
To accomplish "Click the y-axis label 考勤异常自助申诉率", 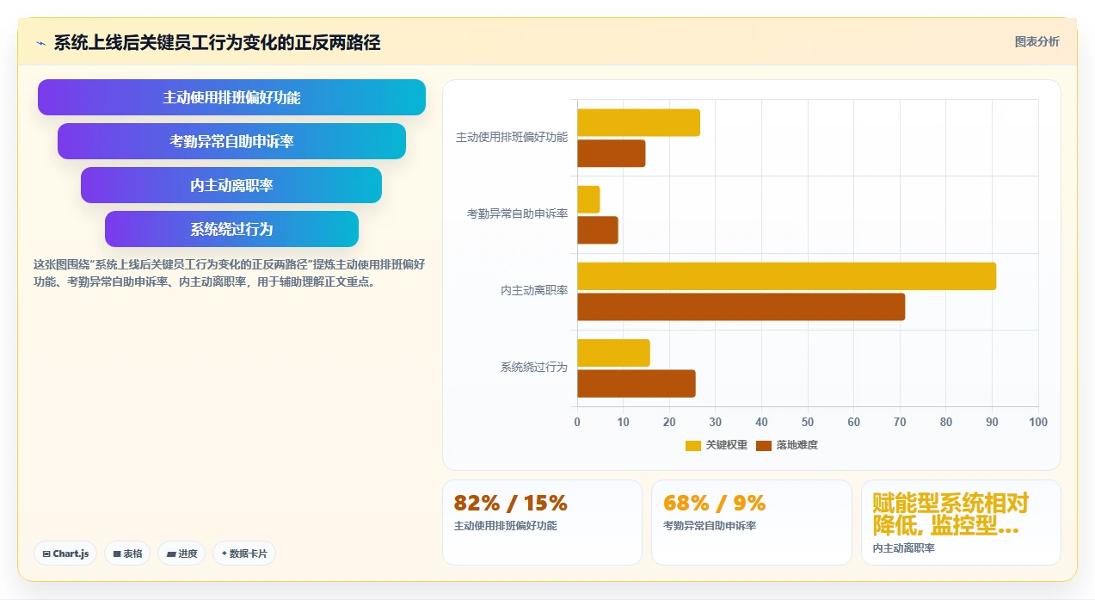I will pyautogui.click(x=517, y=213).
